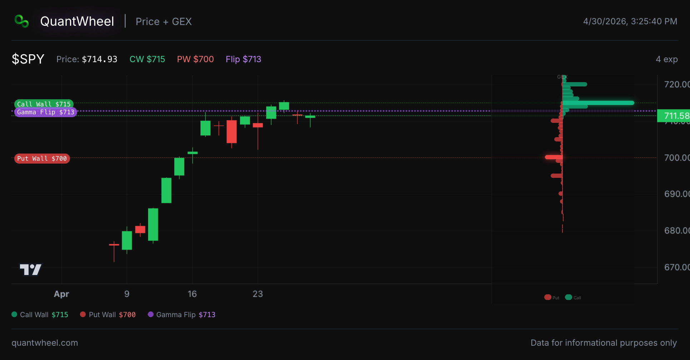Click the 680.00 price axis label

coord(676,231)
